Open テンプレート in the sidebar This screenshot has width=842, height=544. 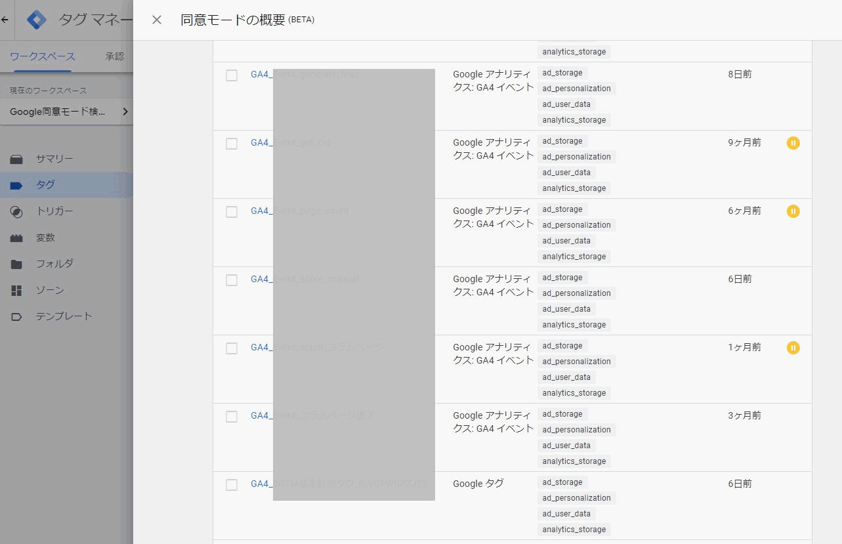point(64,316)
